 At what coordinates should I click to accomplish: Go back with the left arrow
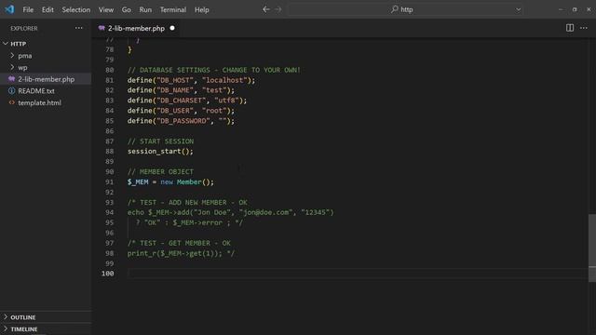[266, 9]
